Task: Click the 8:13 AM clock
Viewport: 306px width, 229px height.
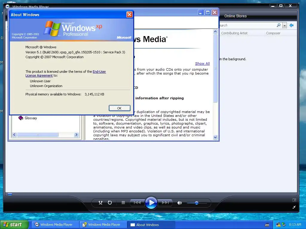Action: coord(295,225)
